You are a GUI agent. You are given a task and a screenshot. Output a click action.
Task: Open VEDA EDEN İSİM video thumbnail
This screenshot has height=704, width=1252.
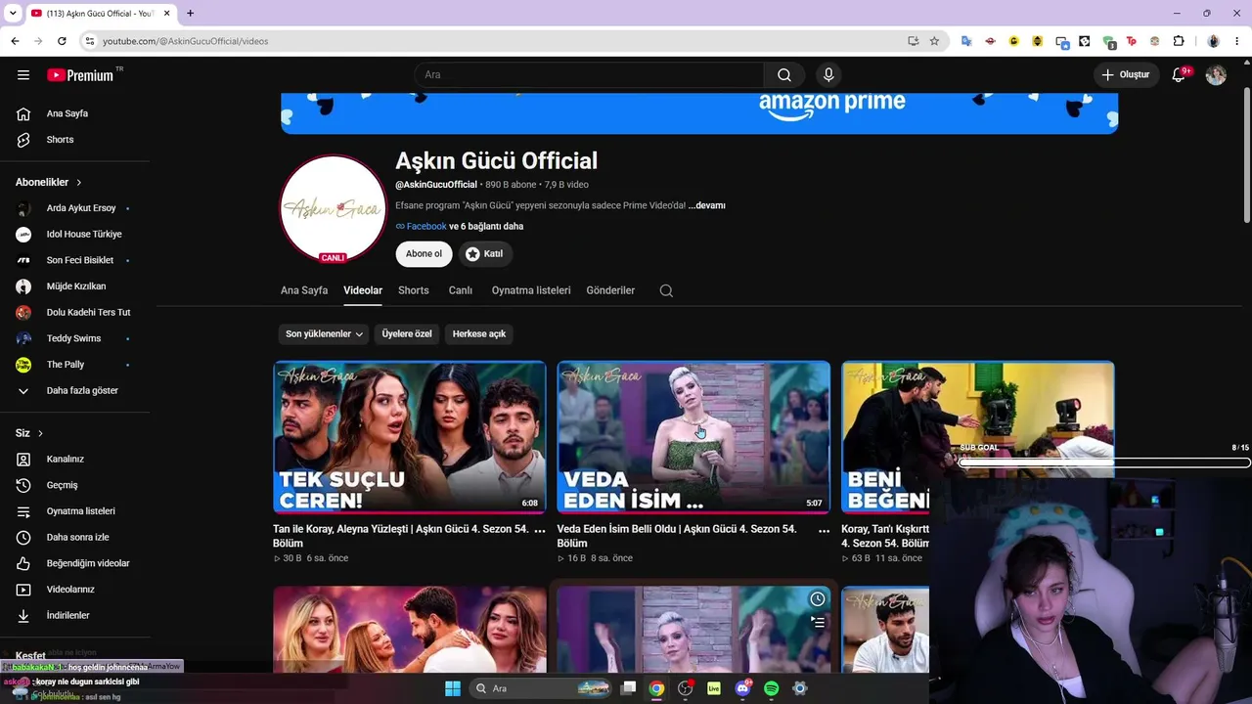pyautogui.click(x=693, y=437)
